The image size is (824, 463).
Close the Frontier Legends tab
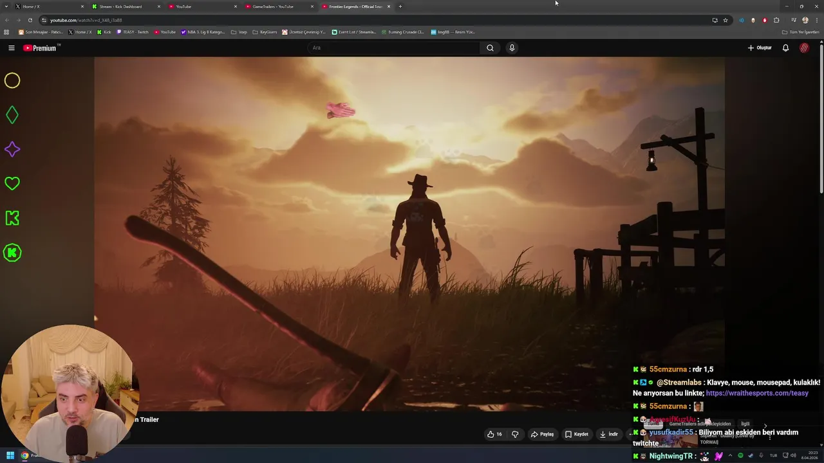pyautogui.click(x=389, y=6)
